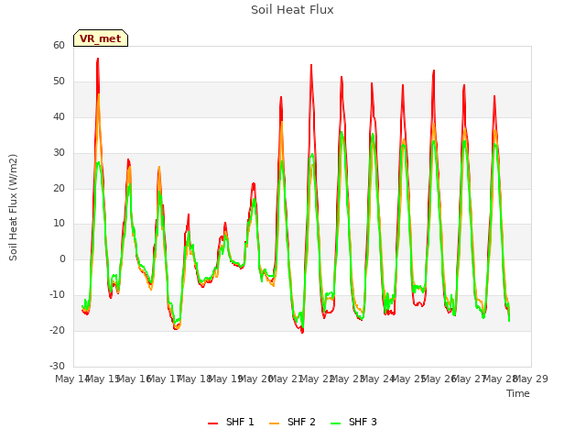Click the 30 y-axis tick label

point(59,152)
